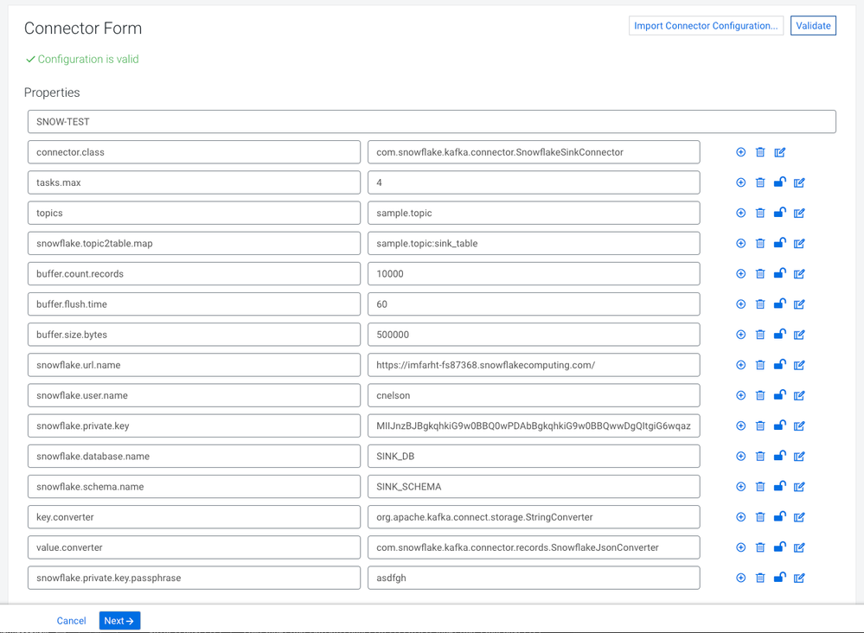Edit the value.converter property value

coord(799,547)
